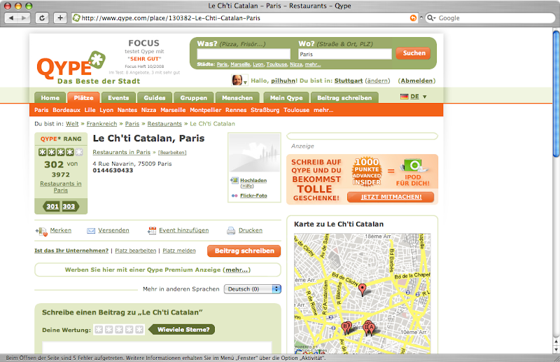Click the German flag icon
560x362 pixels.
(405, 97)
